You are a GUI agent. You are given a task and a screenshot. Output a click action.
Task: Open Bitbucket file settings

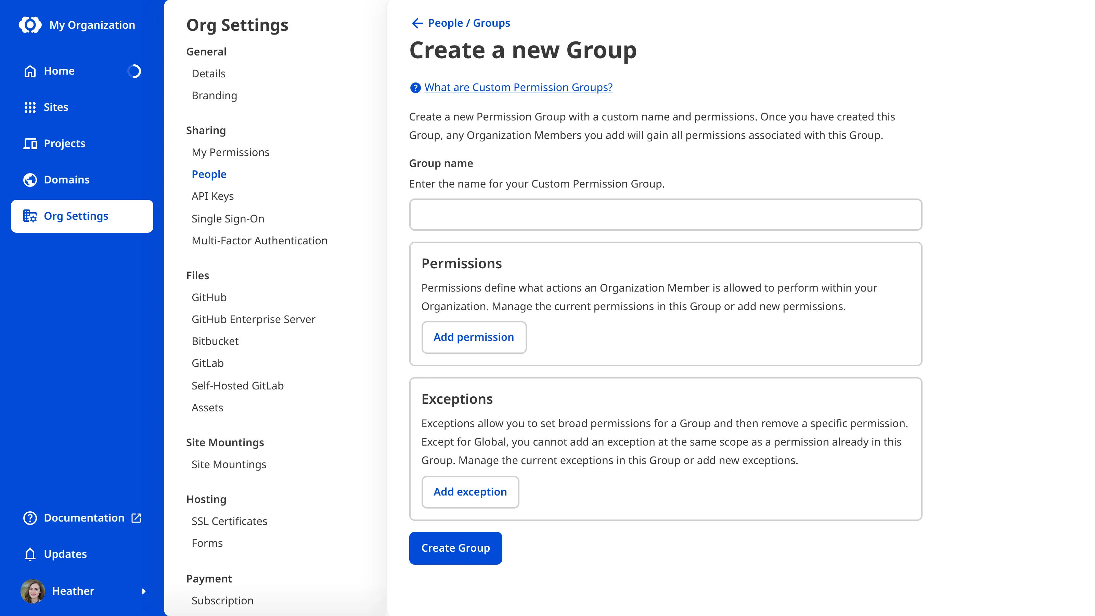pyautogui.click(x=215, y=342)
